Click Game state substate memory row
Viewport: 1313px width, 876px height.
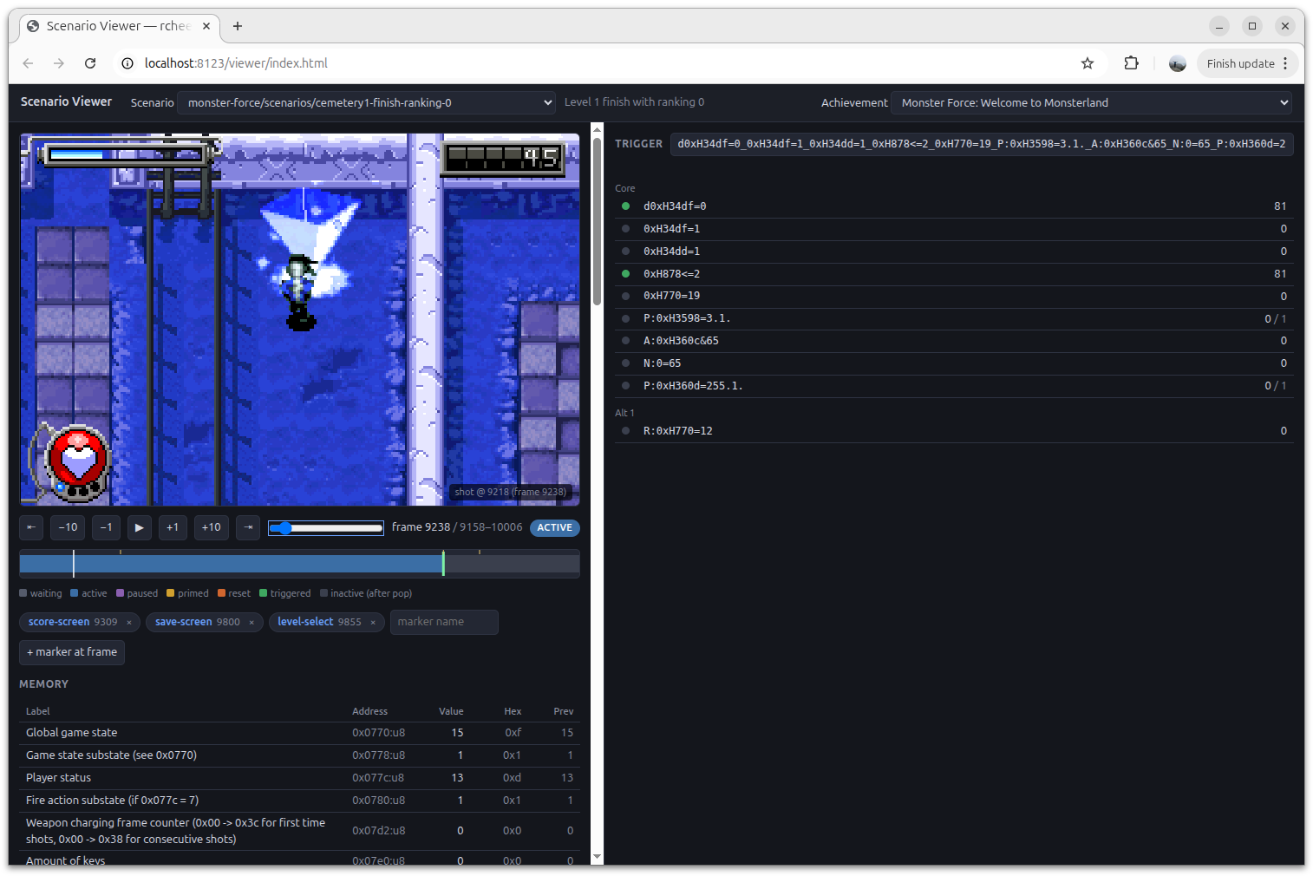point(299,755)
